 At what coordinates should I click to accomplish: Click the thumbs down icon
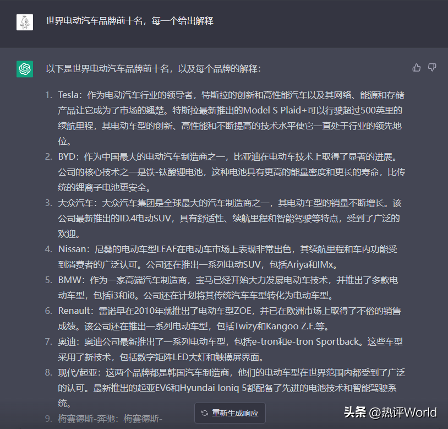(x=432, y=68)
